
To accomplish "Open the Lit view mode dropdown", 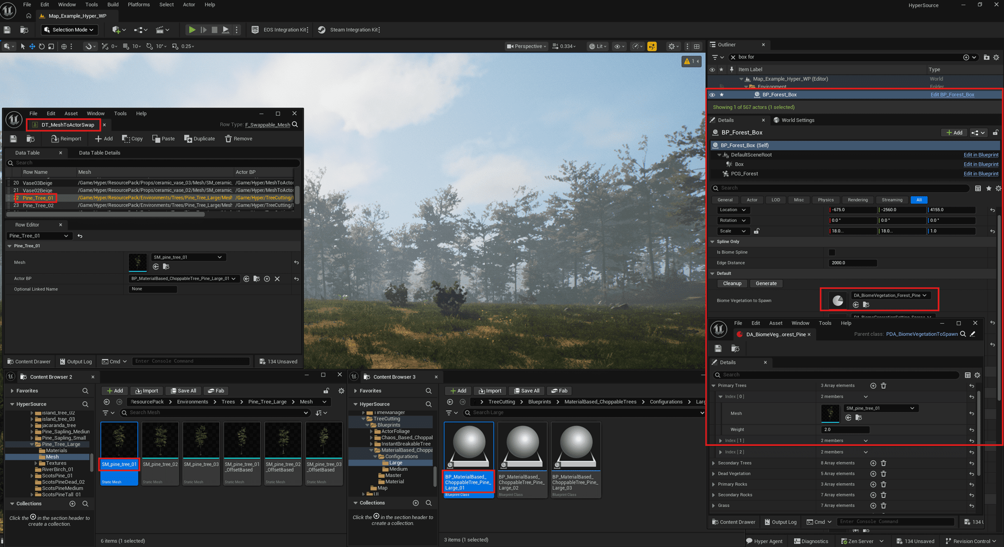I will point(598,46).
